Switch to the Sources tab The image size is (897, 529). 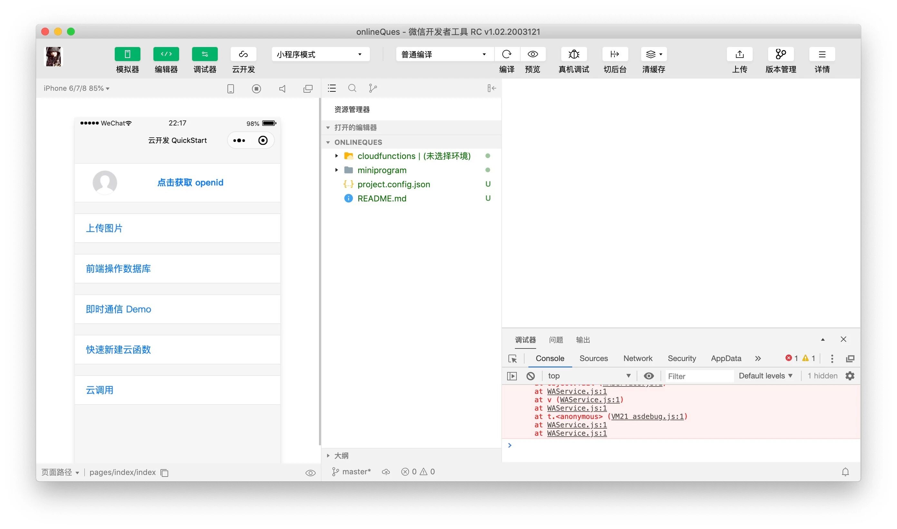tap(593, 358)
